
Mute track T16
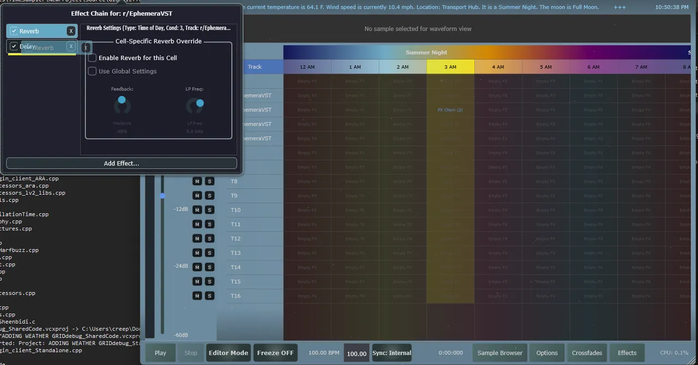coord(197,296)
